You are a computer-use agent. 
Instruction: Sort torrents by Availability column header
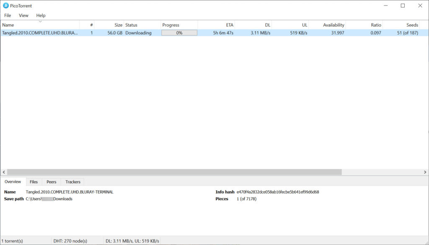327,25
